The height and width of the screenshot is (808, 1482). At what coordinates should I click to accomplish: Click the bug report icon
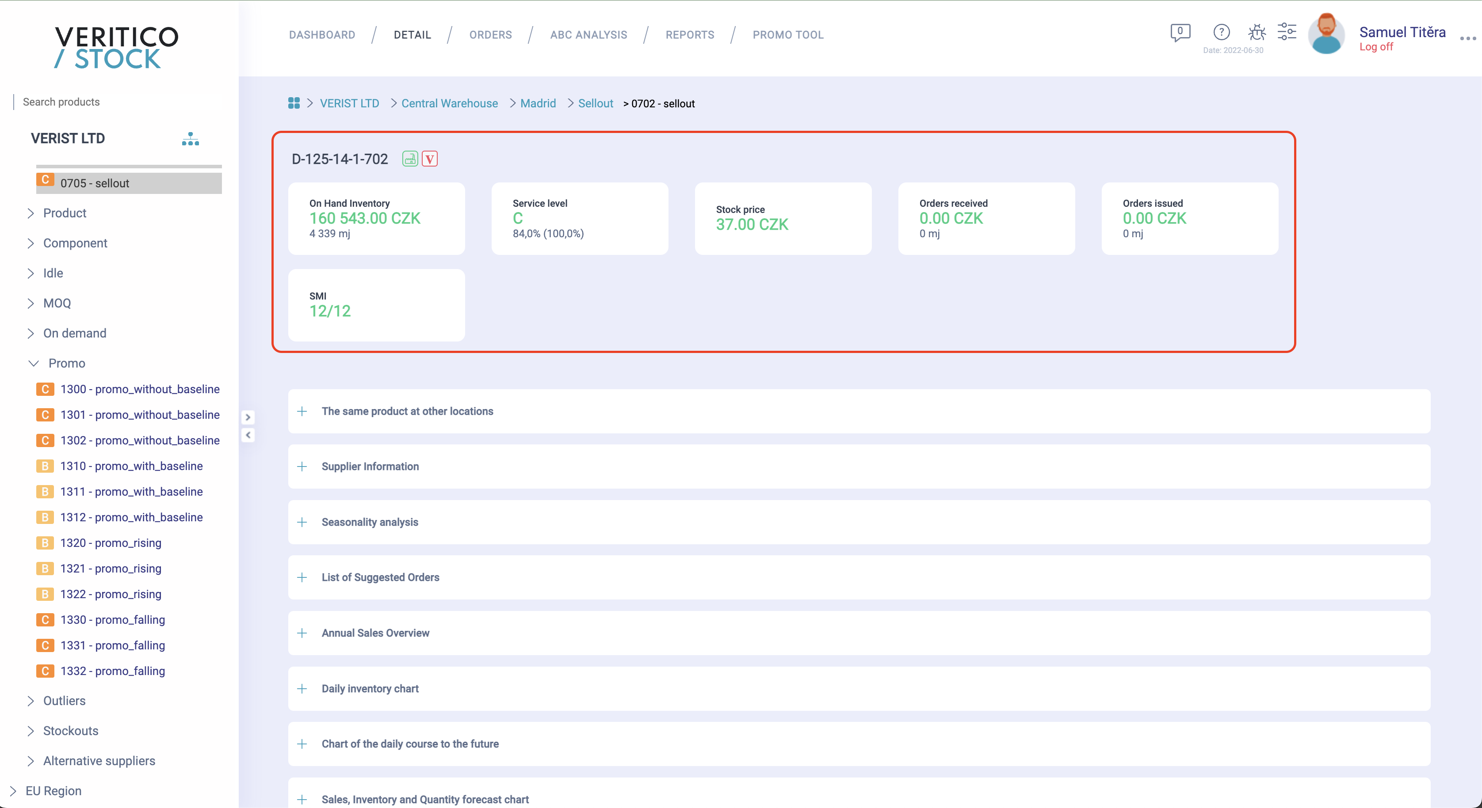point(1257,32)
